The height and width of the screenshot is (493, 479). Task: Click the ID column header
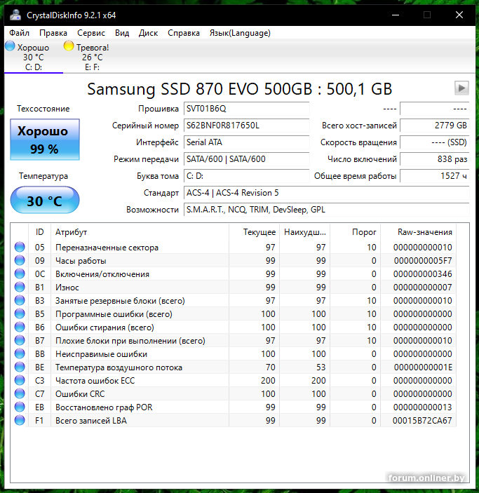[x=40, y=232]
